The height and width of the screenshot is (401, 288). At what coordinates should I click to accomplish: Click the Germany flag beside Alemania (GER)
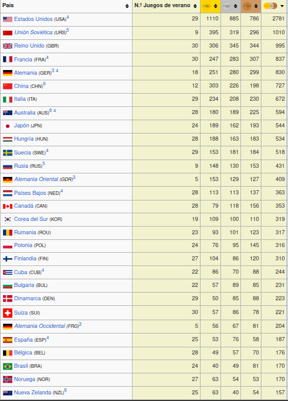(x=8, y=73)
